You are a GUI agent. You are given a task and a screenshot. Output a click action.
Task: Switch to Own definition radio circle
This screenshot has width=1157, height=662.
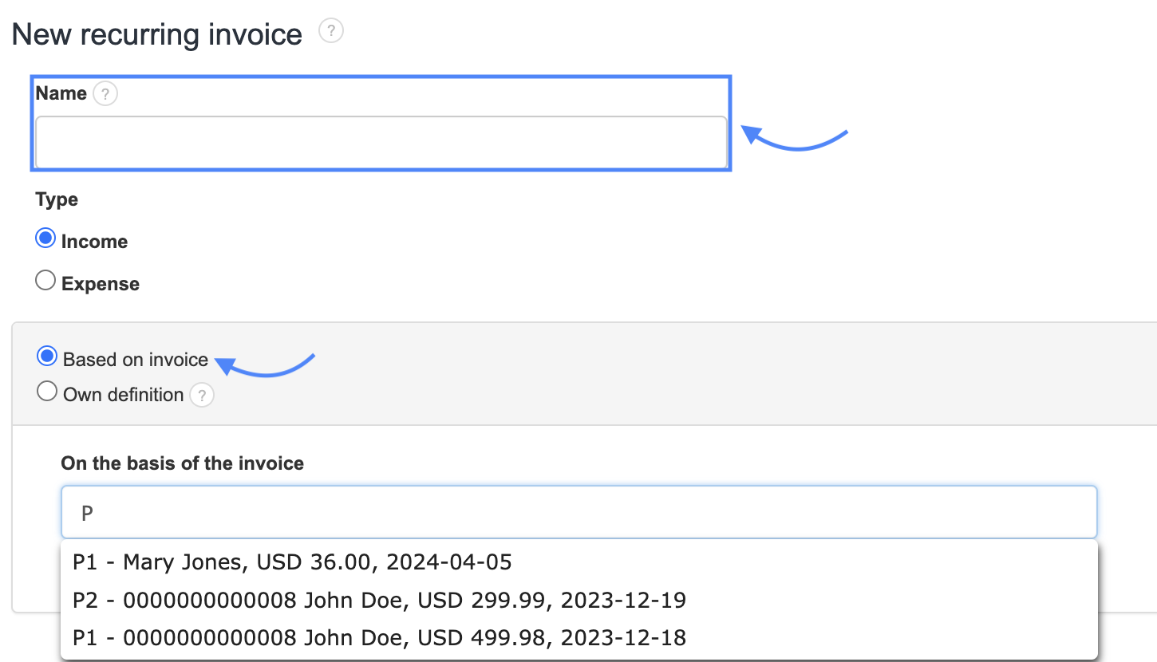[x=48, y=392]
